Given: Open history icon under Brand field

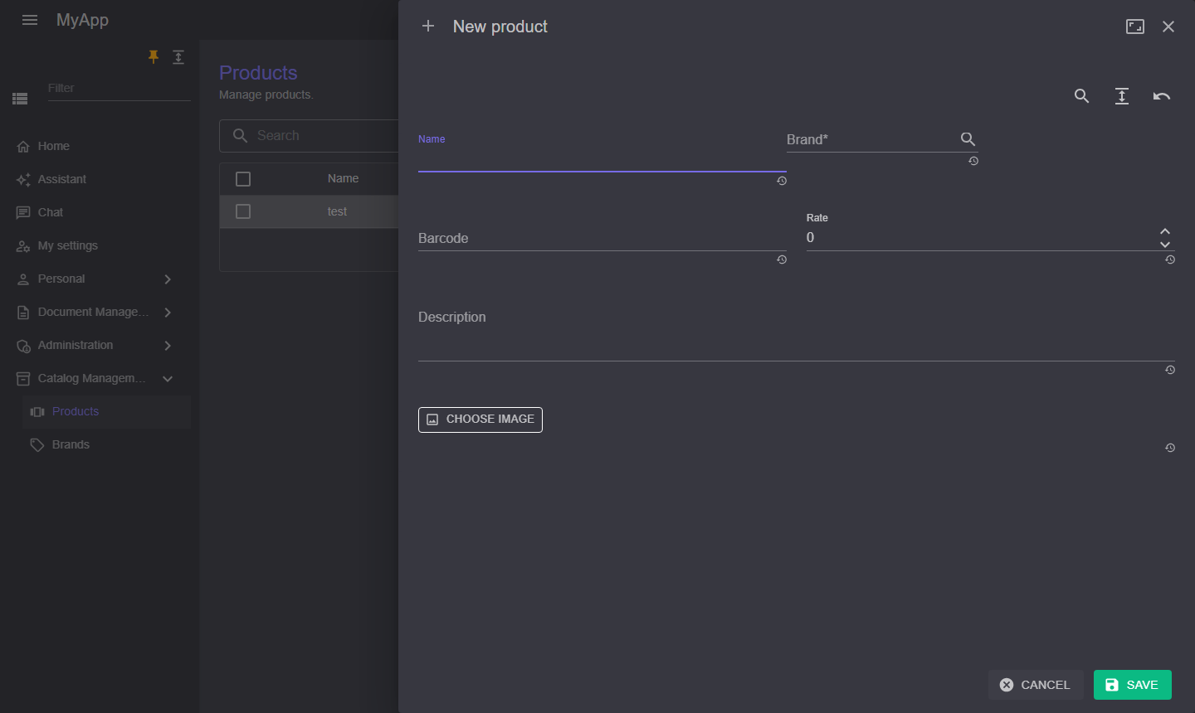Looking at the screenshot, I should click(973, 161).
